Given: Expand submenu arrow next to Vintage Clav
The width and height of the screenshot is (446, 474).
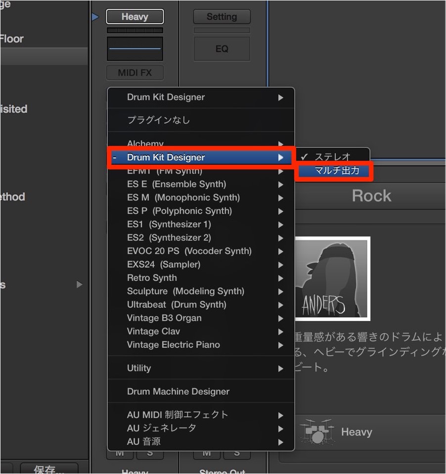Looking at the screenshot, I should 281,332.
